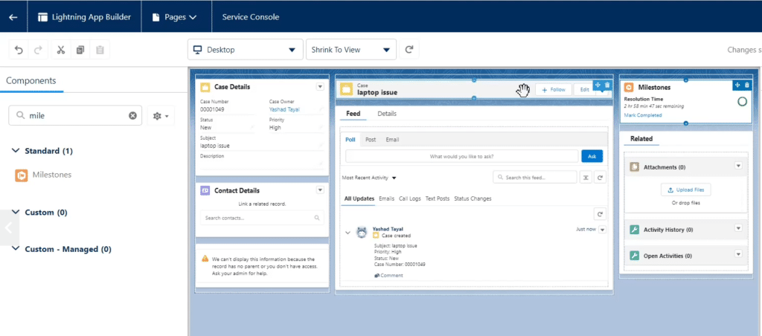This screenshot has height=336, width=762.
Task: Click the warning triangle icon
Action: (x=205, y=259)
